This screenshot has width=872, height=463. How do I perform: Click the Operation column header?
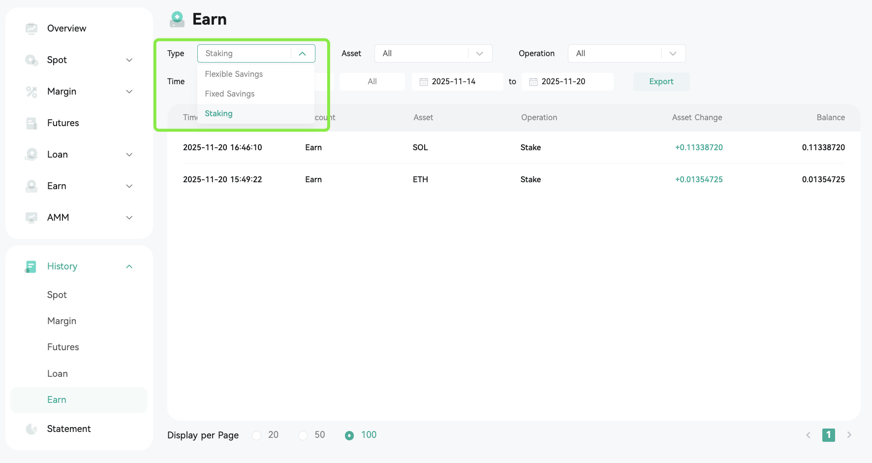539,118
